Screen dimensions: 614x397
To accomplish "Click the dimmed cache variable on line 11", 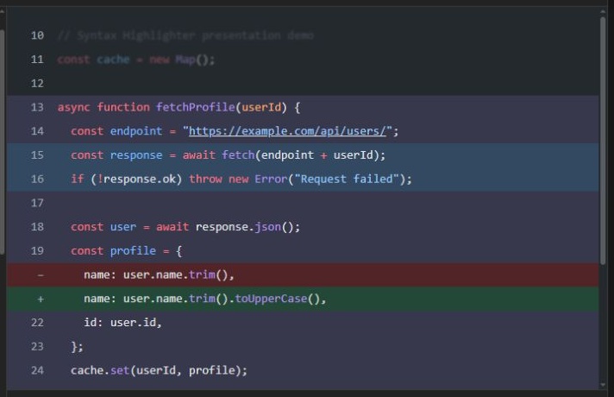I will [x=113, y=60].
